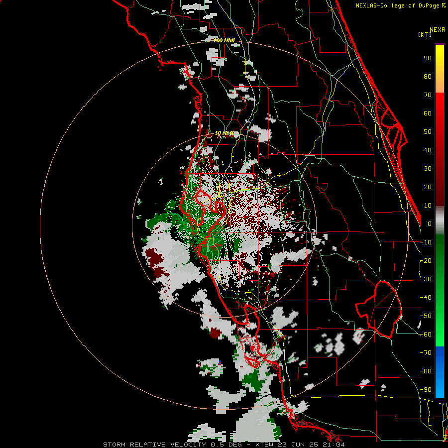Click the NEXR label above the color scale

pos(437,30)
